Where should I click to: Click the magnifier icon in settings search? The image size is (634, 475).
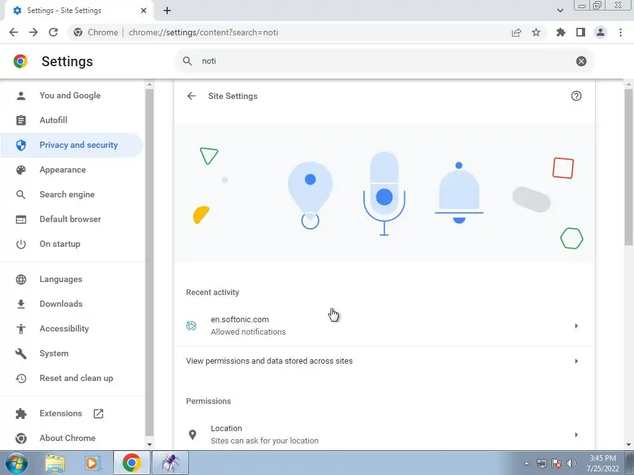click(x=187, y=61)
